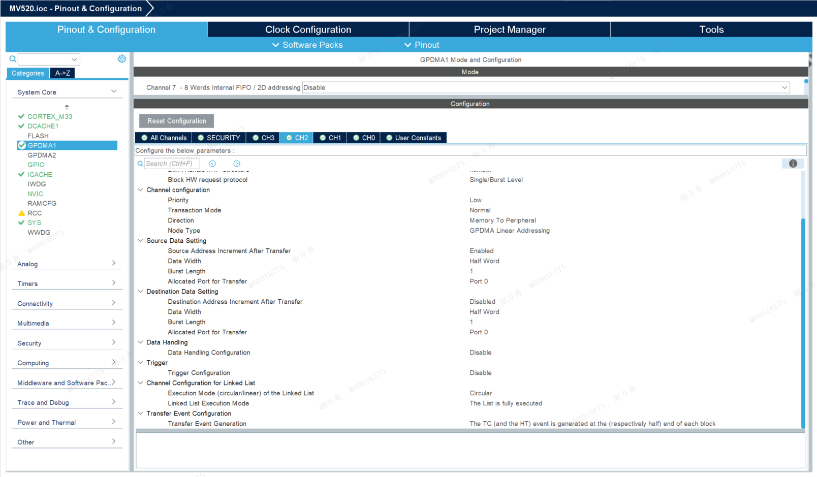Select GPDMA2 in the System Core list
This screenshot has height=477, width=817.
point(42,155)
